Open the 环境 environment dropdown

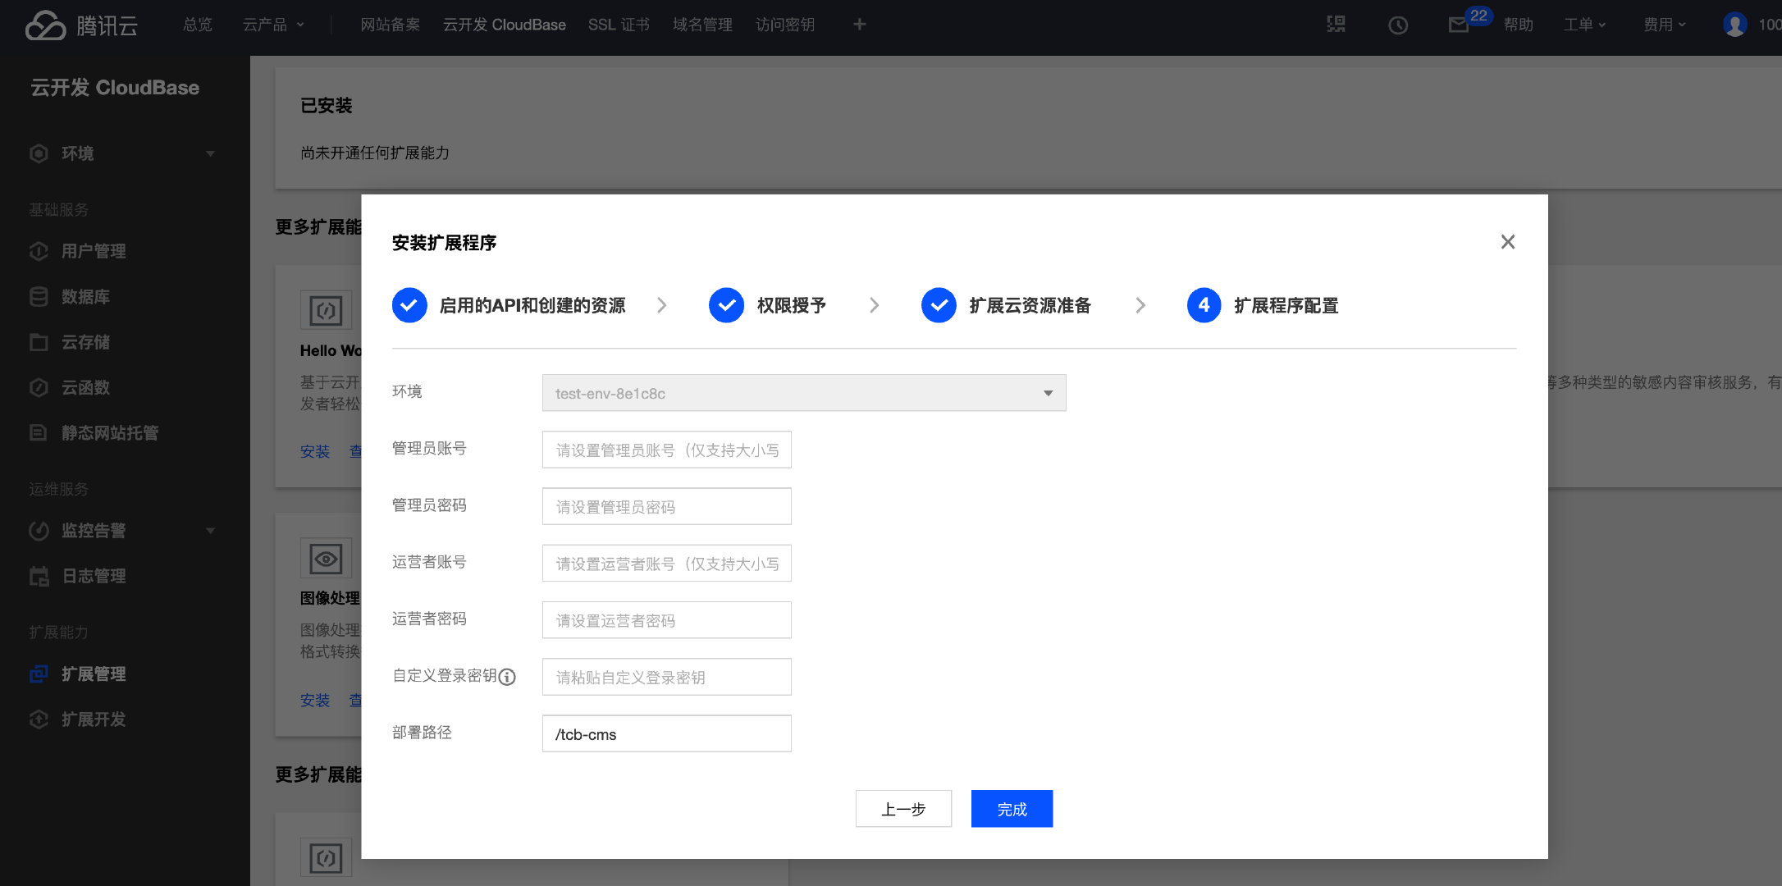(803, 393)
